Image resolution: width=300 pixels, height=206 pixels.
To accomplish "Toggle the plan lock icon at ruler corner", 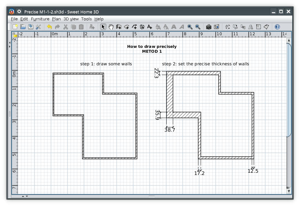I will 15,35.
